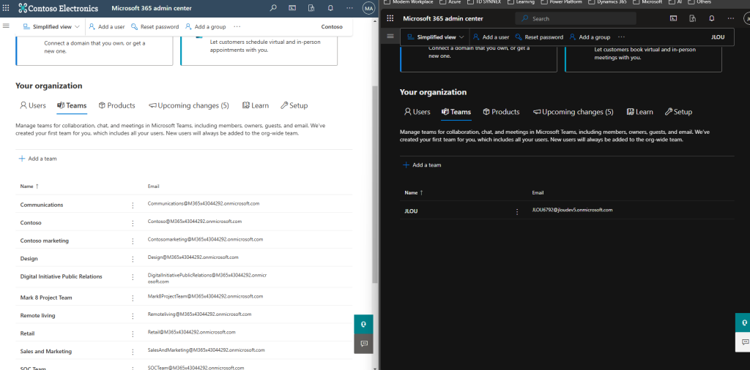
Task: Toggle navigation hamburger in dark JLOU window
Action: [390, 36]
